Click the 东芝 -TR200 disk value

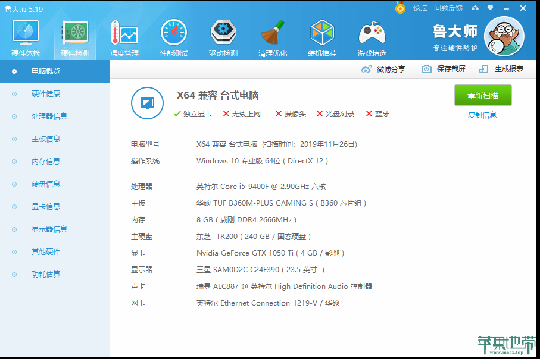pyautogui.click(x=254, y=237)
